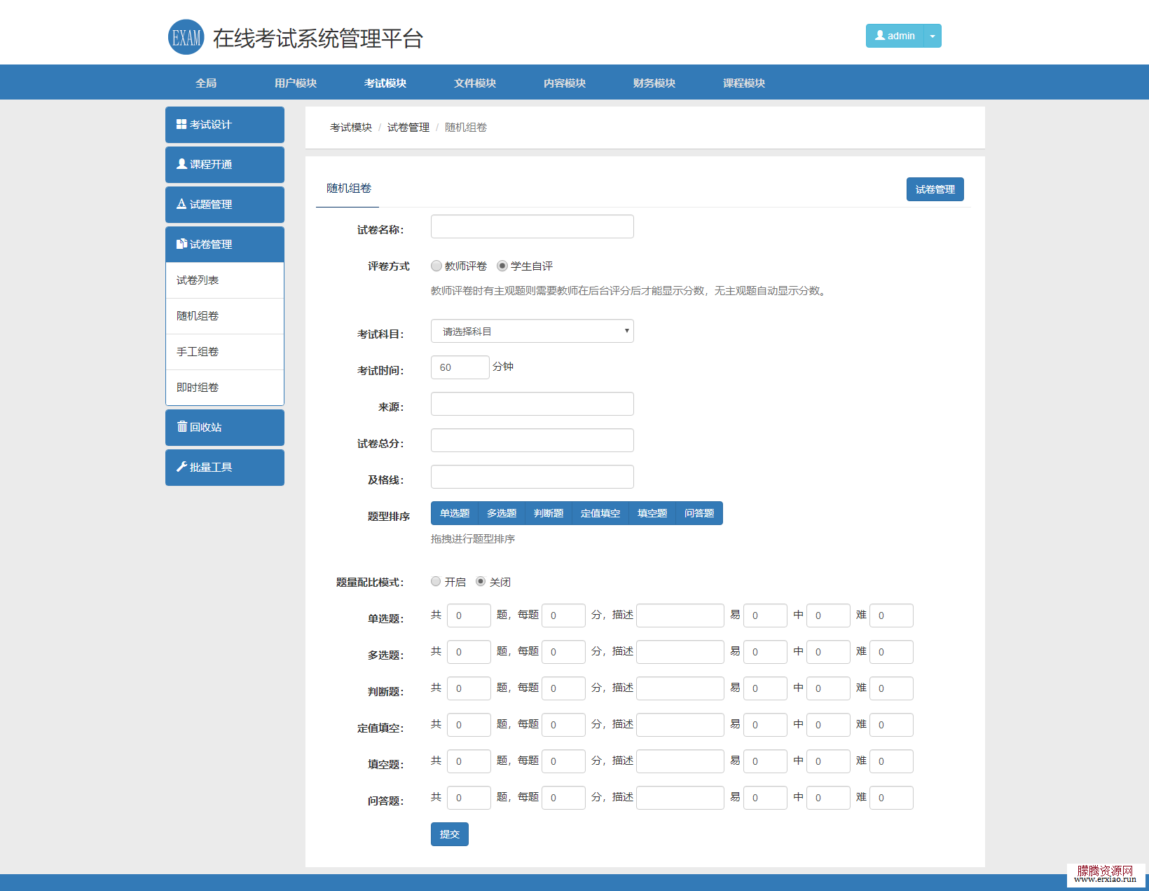Click the 单选题 sort tag
Image resolution: width=1149 pixels, height=891 pixels.
455,513
